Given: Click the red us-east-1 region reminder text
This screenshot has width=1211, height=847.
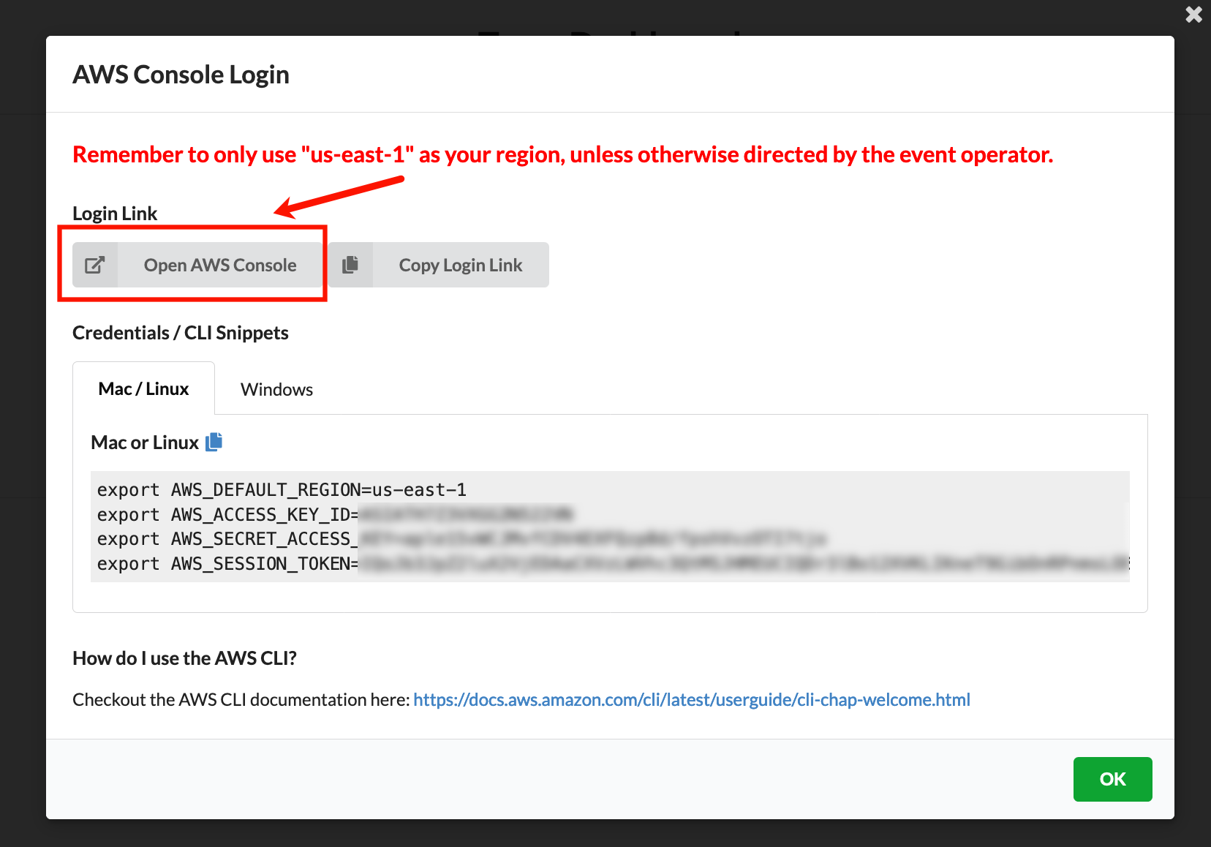Looking at the screenshot, I should pyautogui.click(x=562, y=154).
